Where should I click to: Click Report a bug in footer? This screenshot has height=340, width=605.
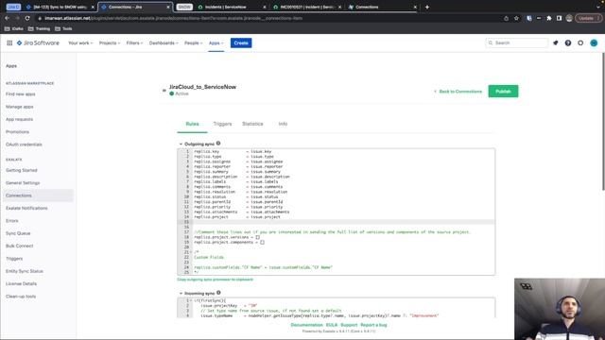click(x=373, y=325)
